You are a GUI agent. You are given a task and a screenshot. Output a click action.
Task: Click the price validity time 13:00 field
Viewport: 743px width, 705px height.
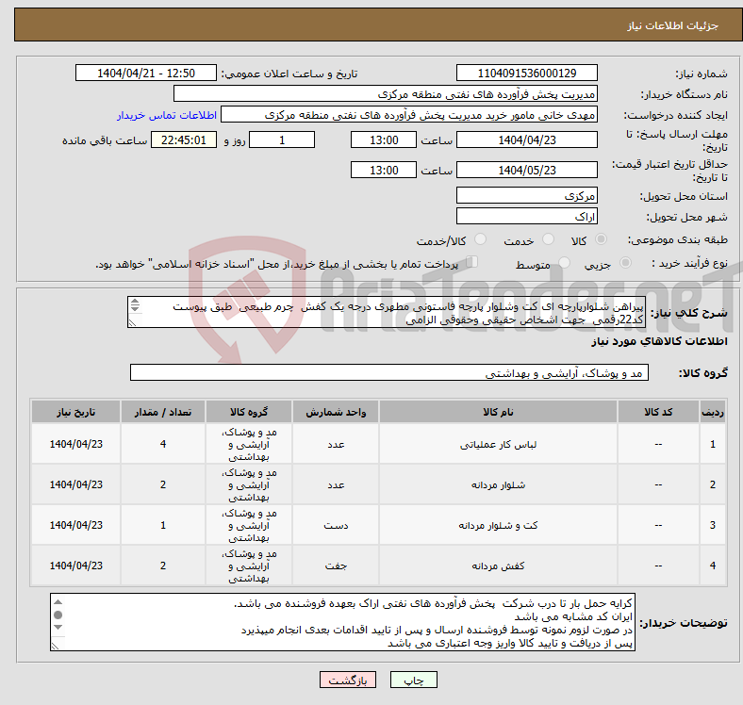(x=384, y=170)
